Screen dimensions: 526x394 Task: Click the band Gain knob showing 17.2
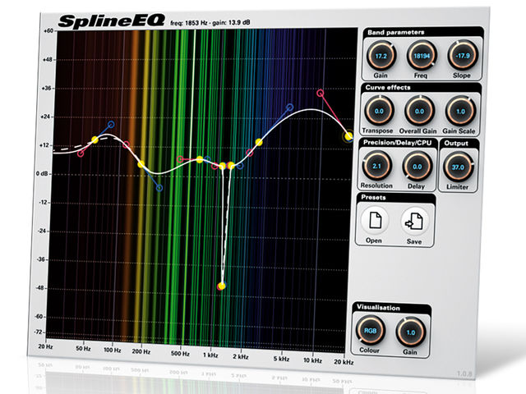[x=381, y=56]
